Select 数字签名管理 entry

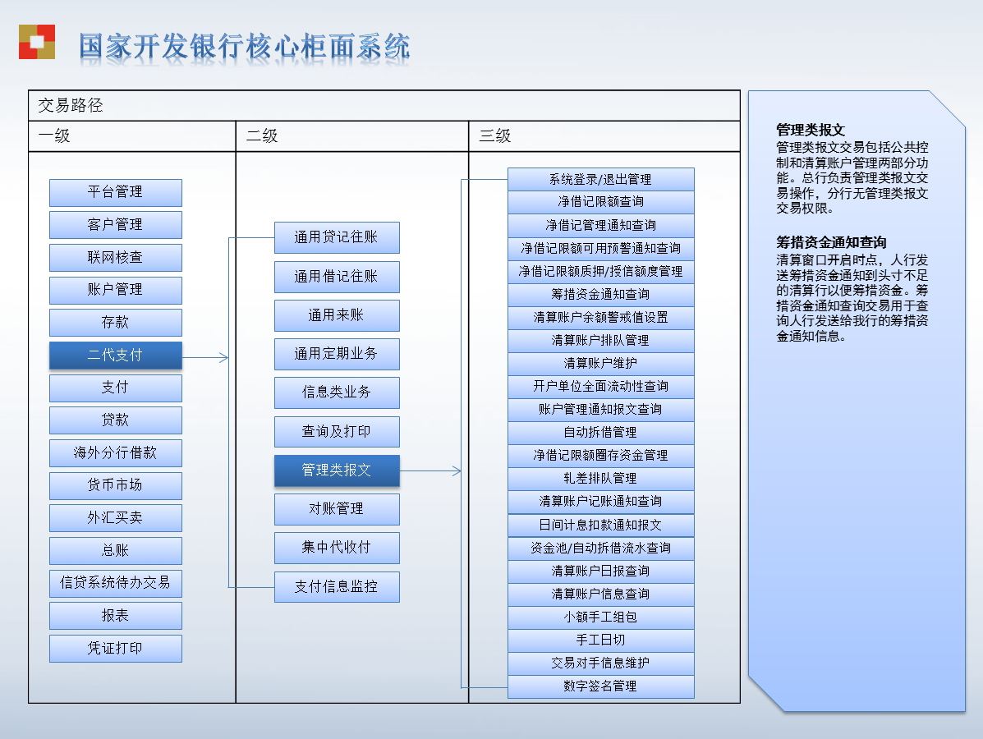pyautogui.click(x=600, y=686)
